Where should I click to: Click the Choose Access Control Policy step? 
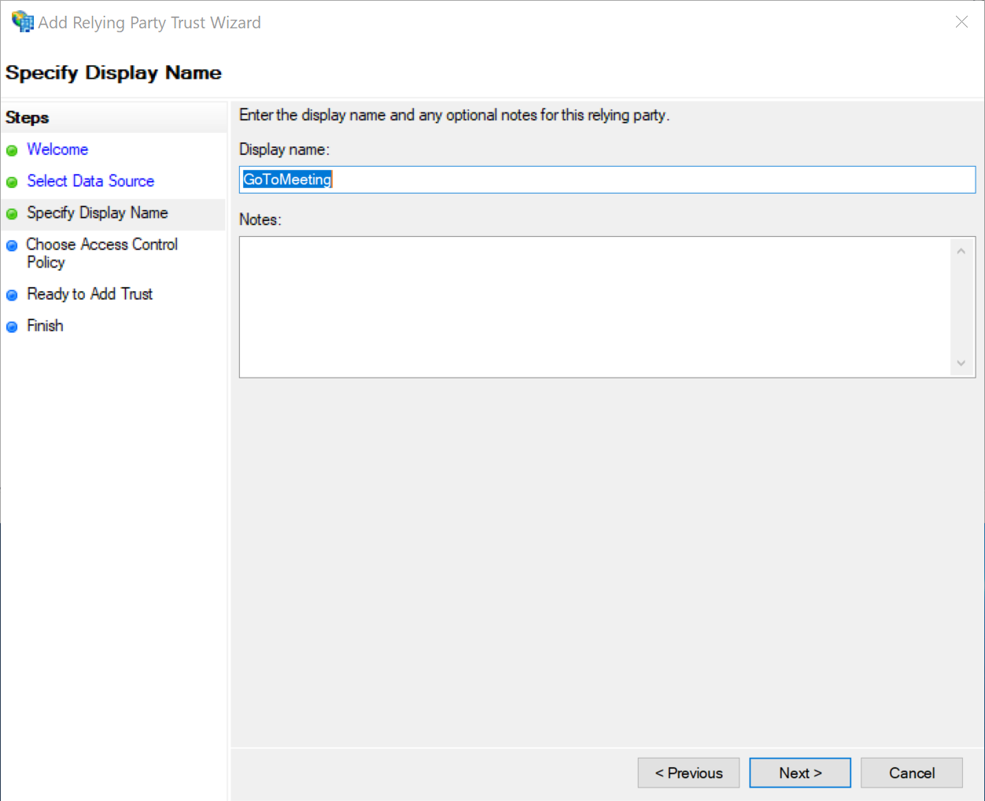coord(102,253)
